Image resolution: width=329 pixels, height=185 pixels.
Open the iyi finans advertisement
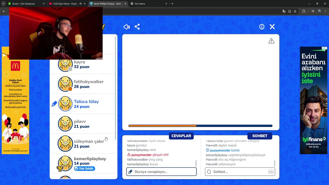point(314,100)
